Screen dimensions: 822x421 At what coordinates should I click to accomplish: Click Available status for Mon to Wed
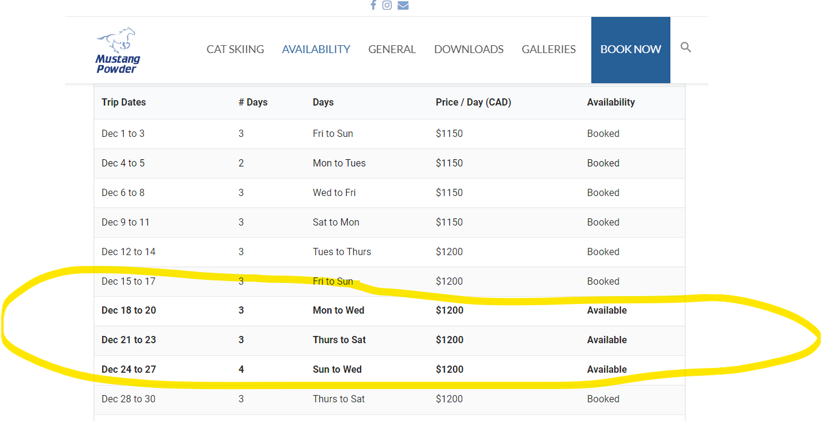tap(606, 311)
